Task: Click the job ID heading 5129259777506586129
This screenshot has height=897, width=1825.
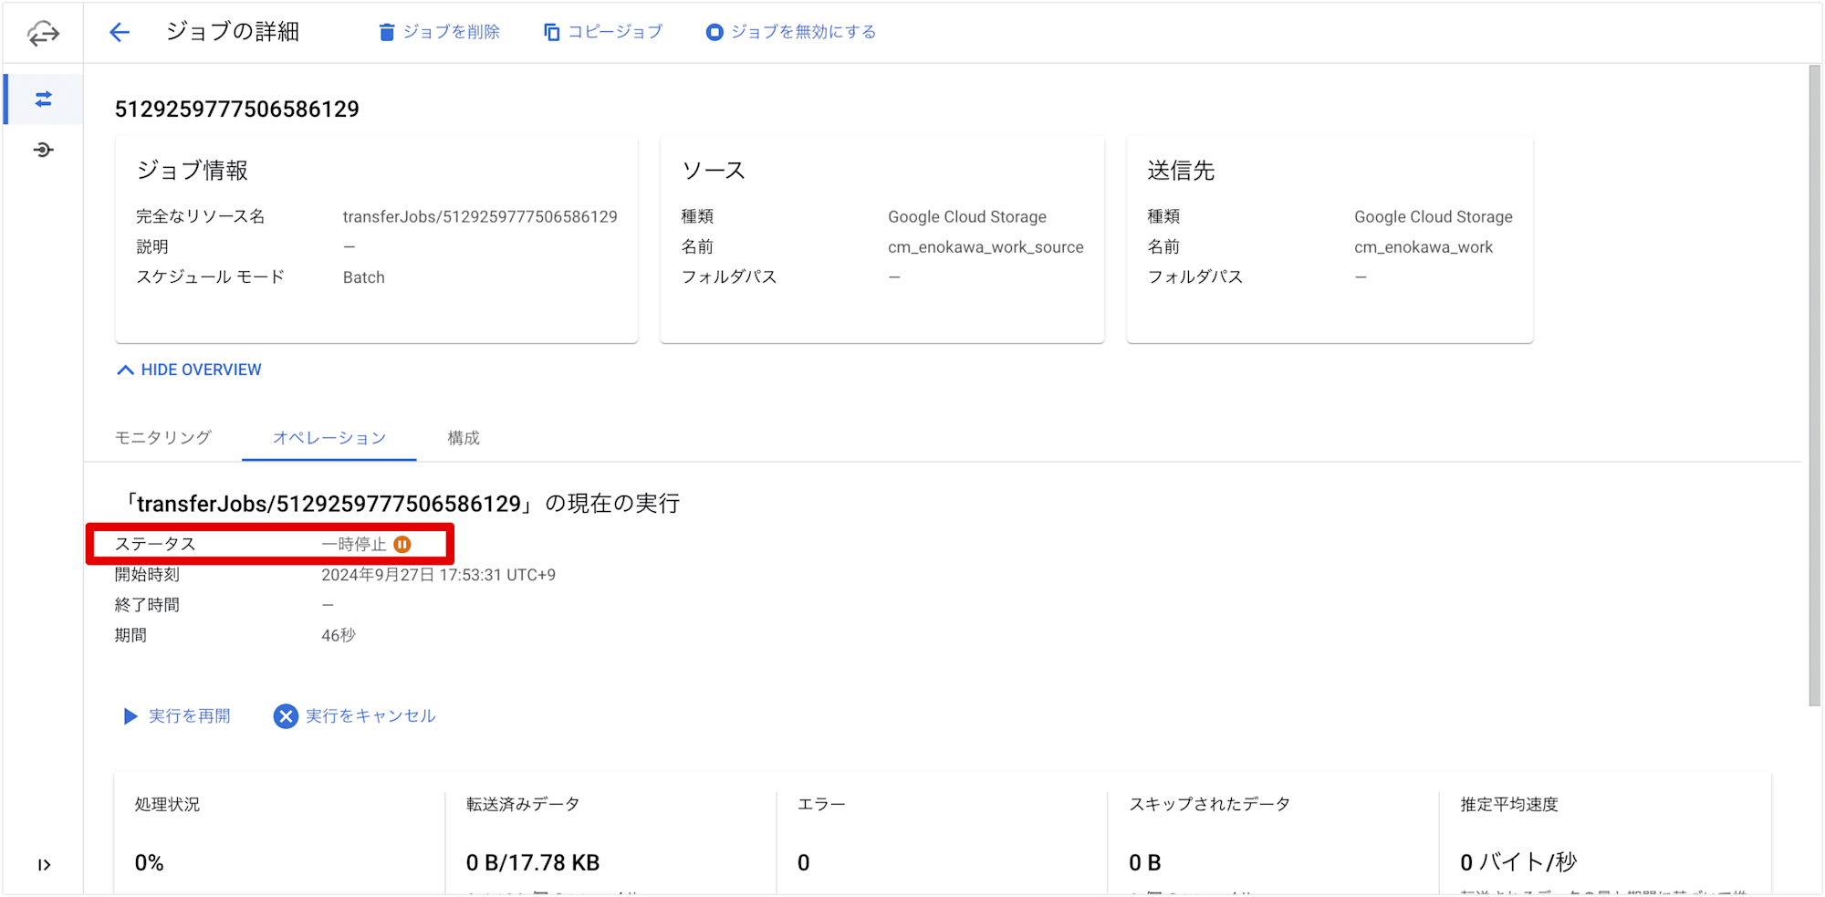Action: (237, 110)
